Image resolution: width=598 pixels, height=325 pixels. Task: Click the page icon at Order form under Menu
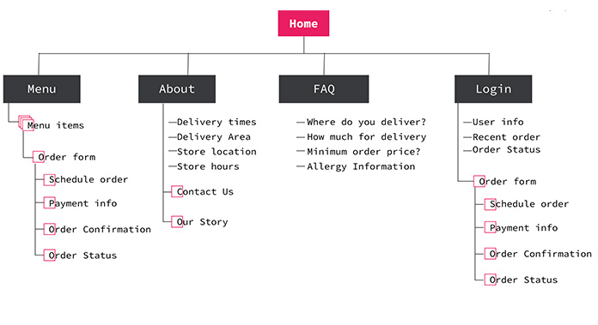39,157
